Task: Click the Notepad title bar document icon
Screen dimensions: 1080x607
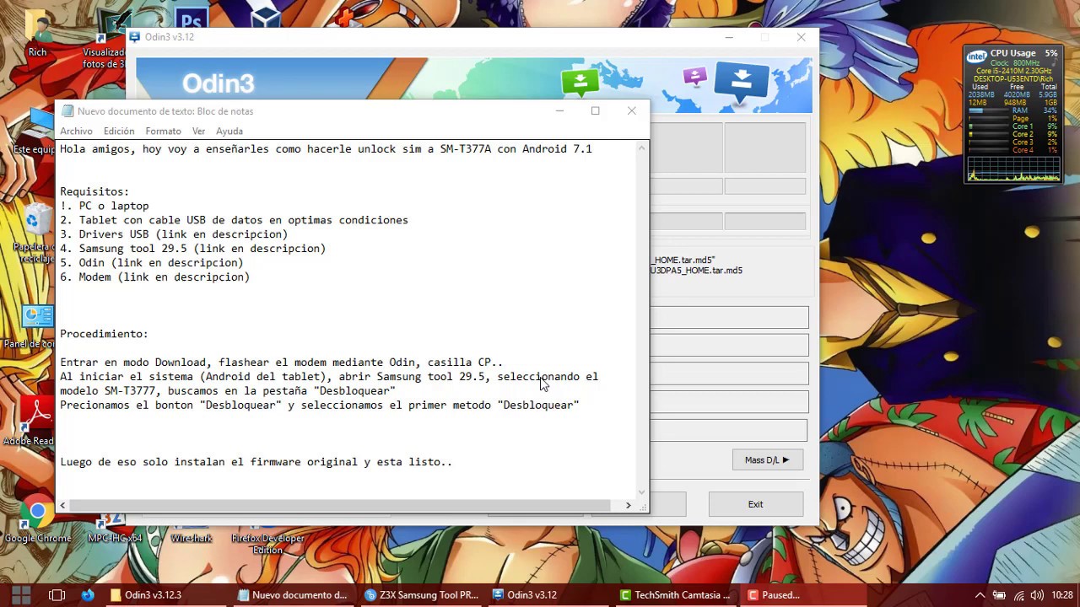Action: tap(67, 111)
